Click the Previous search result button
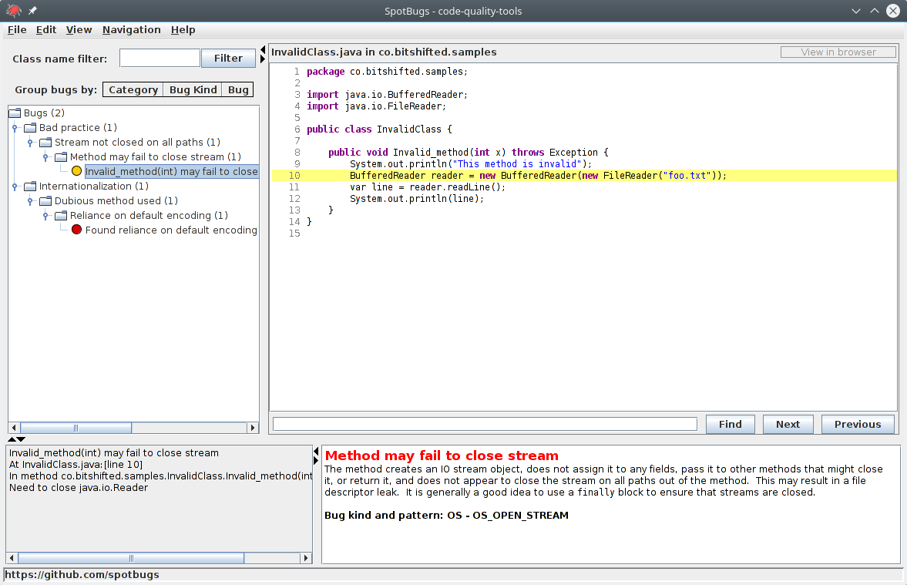This screenshot has width=907, height=585. coord(858,424)
